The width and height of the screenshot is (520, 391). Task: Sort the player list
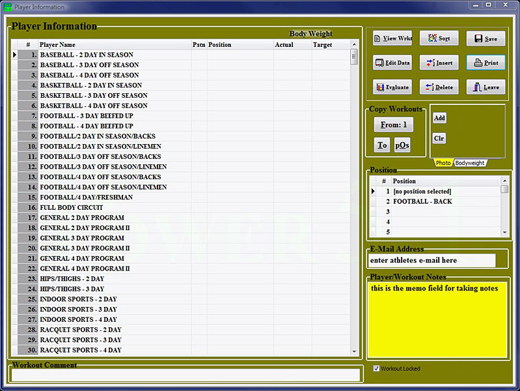click(439, 38)
